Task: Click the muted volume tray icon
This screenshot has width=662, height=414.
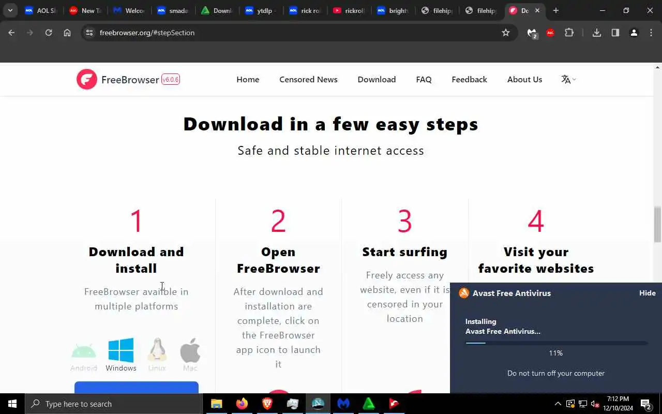Action: [595, 404]
